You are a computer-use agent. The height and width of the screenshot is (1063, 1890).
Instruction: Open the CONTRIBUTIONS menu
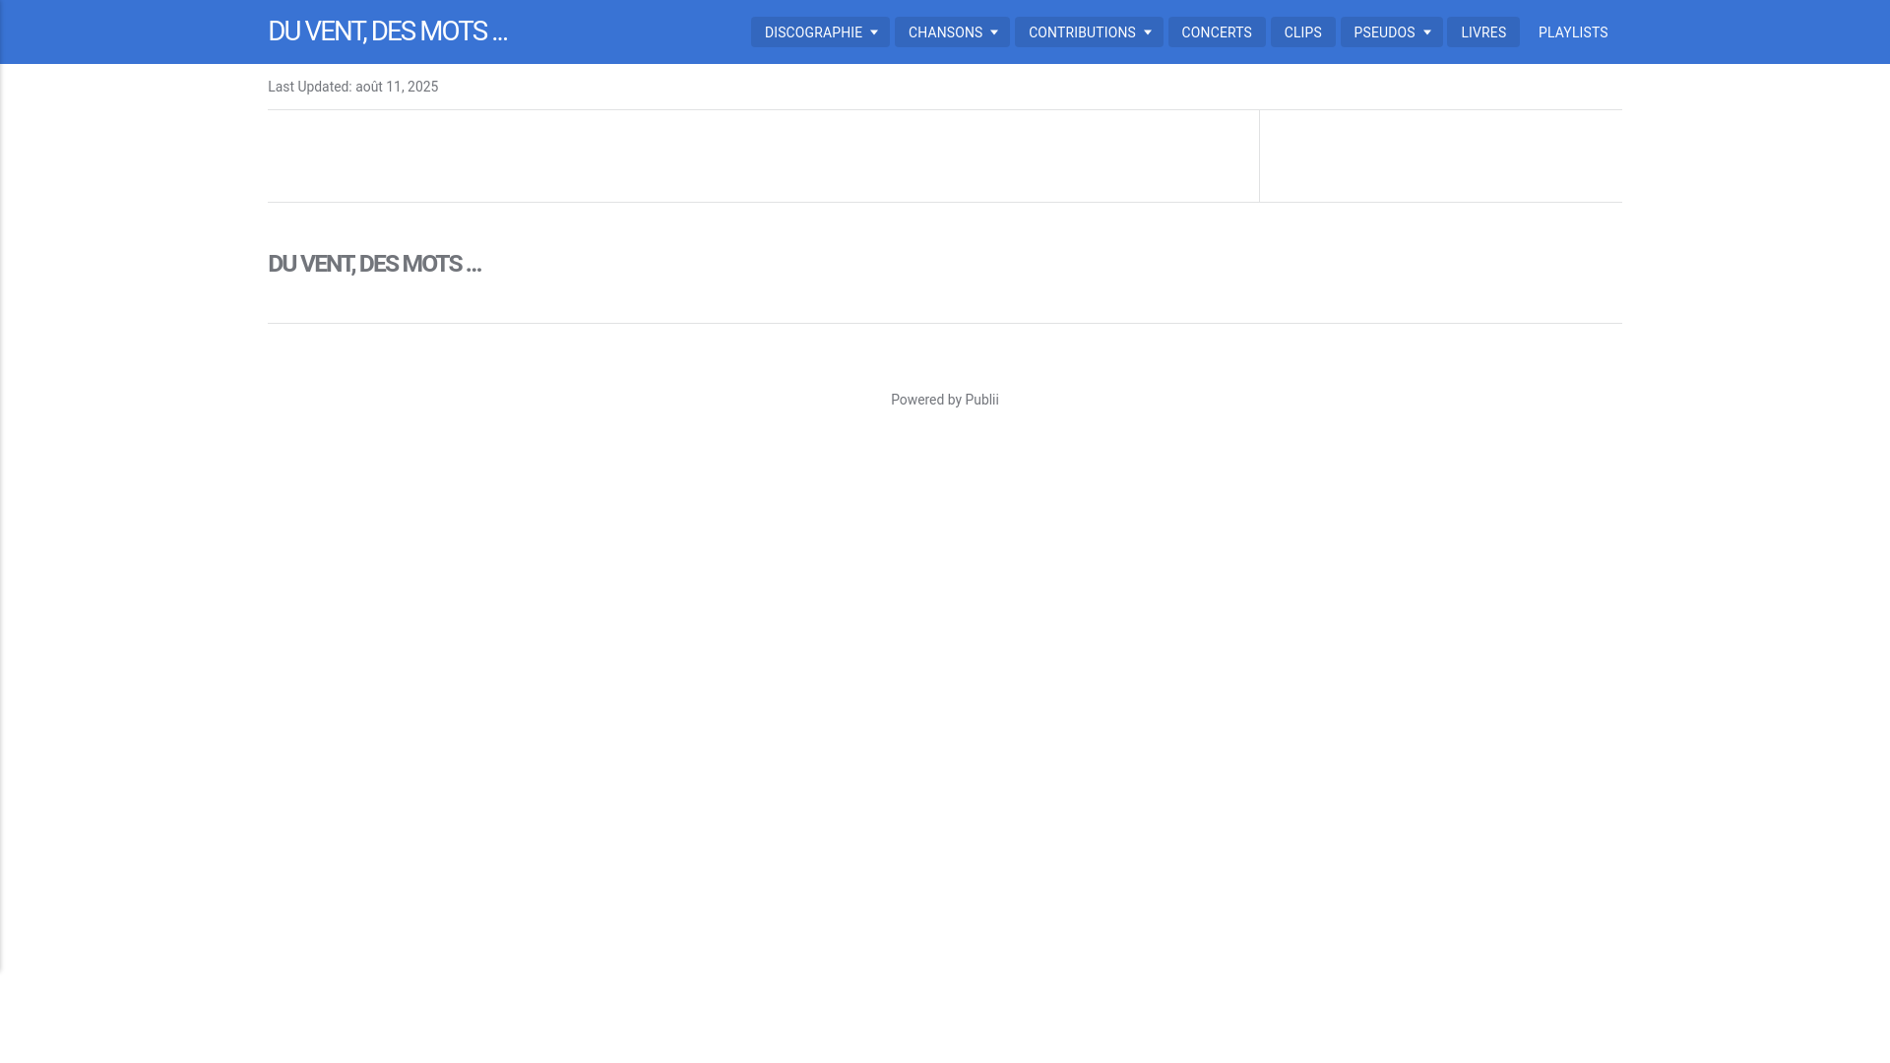coord(1089,32)
